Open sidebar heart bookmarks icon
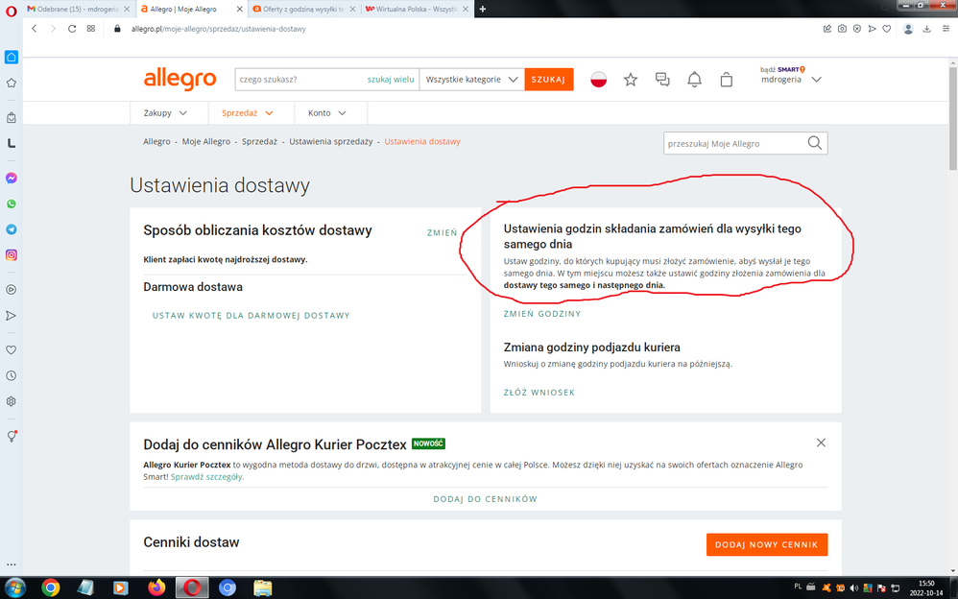 [11, 350]
